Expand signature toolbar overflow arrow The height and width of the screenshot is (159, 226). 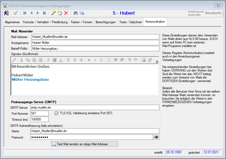pyautogui.click(x=157, y=62)
